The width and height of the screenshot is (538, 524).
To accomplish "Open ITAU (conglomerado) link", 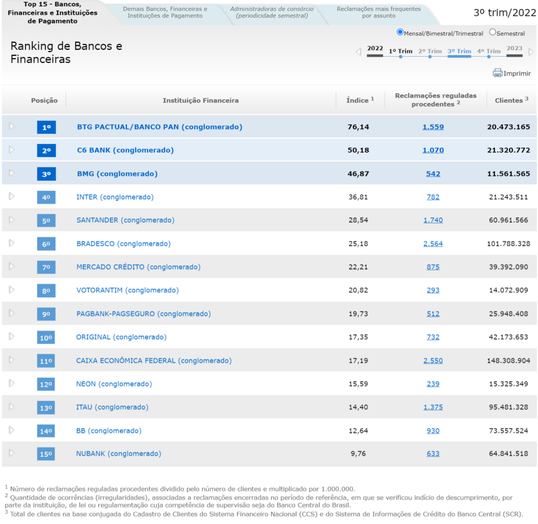I will (x=112, y=407).
